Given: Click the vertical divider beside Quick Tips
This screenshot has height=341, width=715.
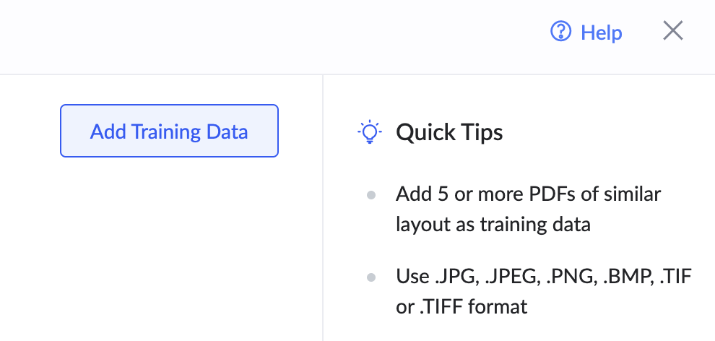Looking at the screenshot, I should pos(323,217).
